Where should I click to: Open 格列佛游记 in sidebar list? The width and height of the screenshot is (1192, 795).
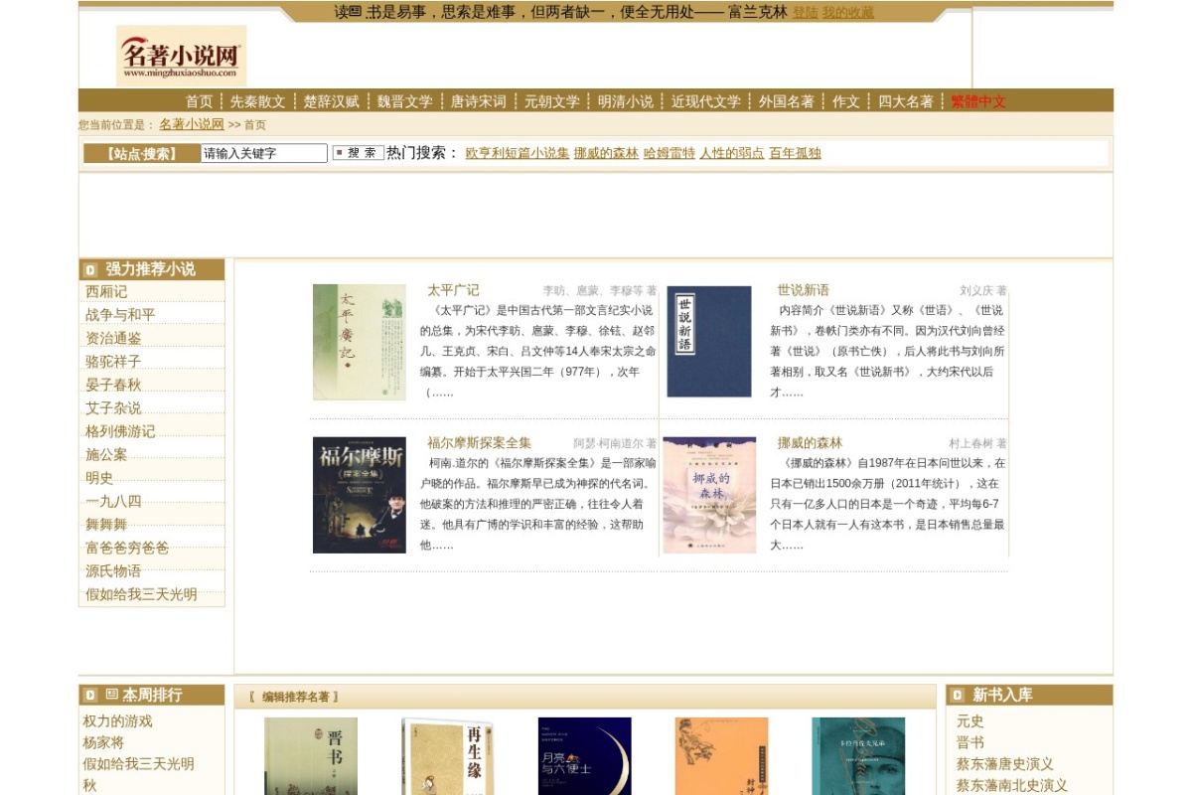click(120, 431)
